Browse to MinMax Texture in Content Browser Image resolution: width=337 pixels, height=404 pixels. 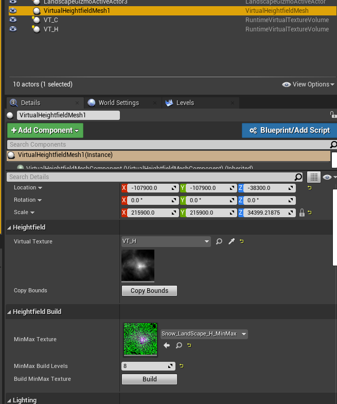[179, 346]
